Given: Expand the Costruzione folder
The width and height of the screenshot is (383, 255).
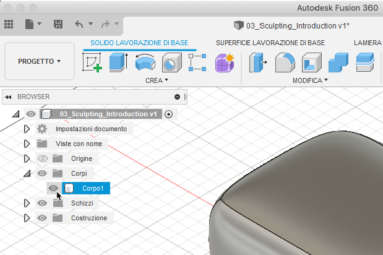Looking at the screenshot, I should 27,218.
